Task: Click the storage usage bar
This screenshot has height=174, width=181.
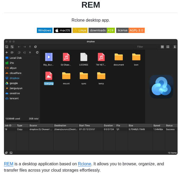Action: 22,121
